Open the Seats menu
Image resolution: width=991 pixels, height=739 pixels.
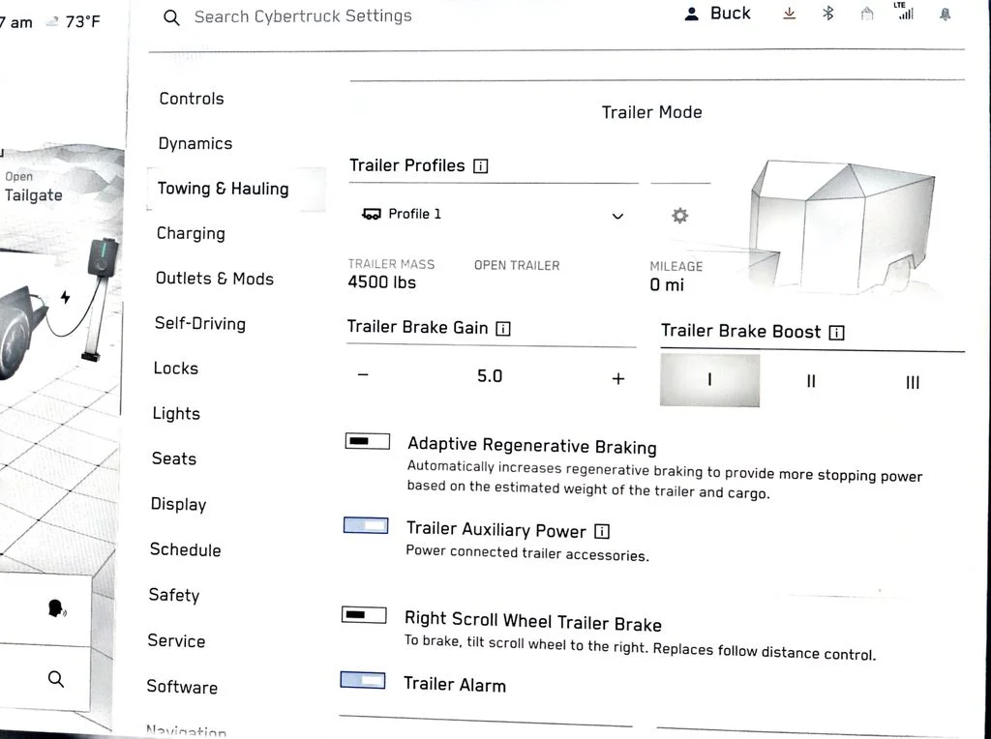coord(174,458)
